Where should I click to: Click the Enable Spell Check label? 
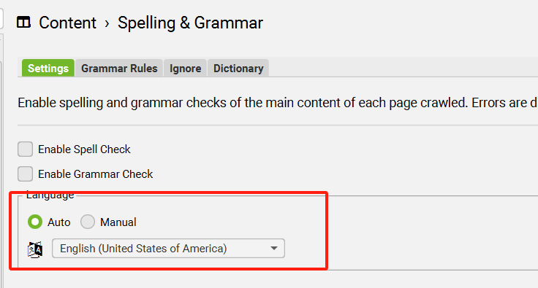tap(84, 149)
